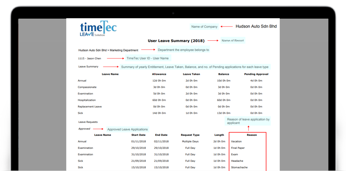Click the Hospitalization balance value 60d 0h 0m
This screenshot has width=346, height=171.
[224, 100]
